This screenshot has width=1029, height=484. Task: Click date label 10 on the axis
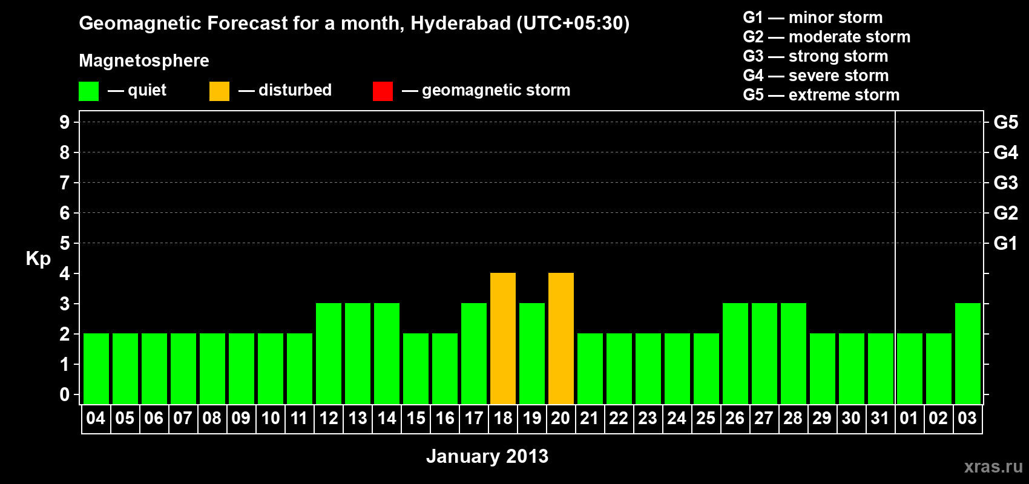coord(270,418)
